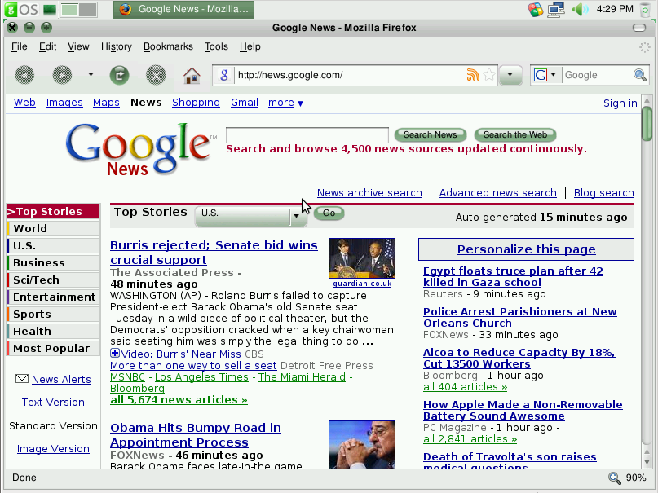Open the History menu
The image size is (658, 493).
(x=117, y=46)
